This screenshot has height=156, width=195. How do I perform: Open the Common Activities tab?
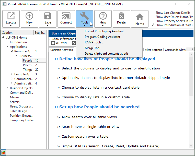61,50
